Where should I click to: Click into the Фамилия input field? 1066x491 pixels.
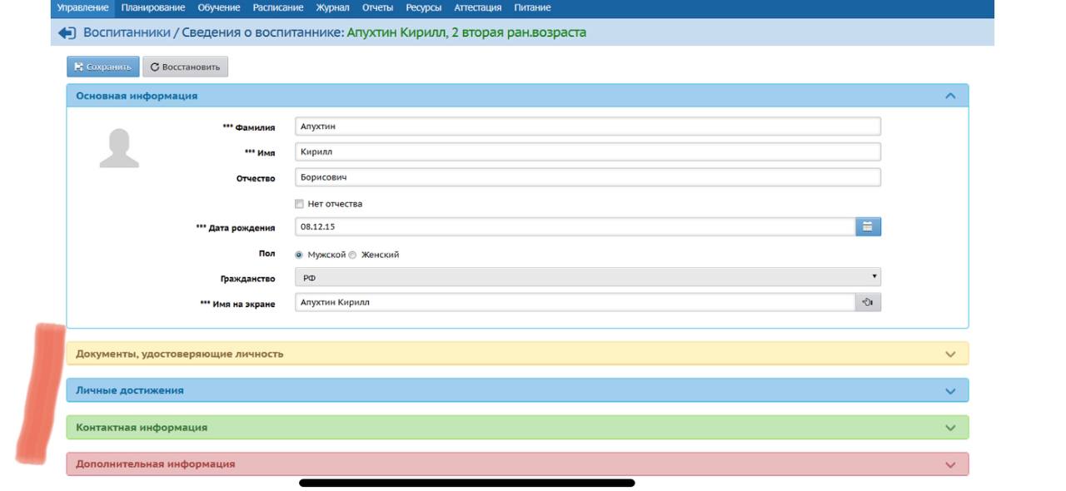(588, 126)
